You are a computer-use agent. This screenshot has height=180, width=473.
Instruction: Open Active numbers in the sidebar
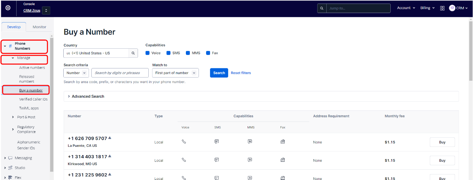32,68
